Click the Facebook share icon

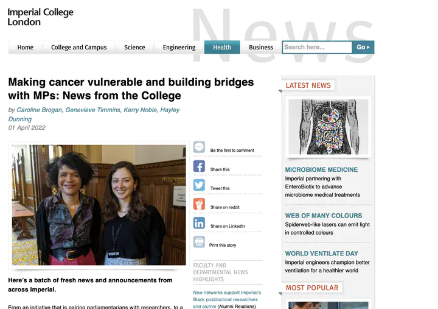pos(199,166)
